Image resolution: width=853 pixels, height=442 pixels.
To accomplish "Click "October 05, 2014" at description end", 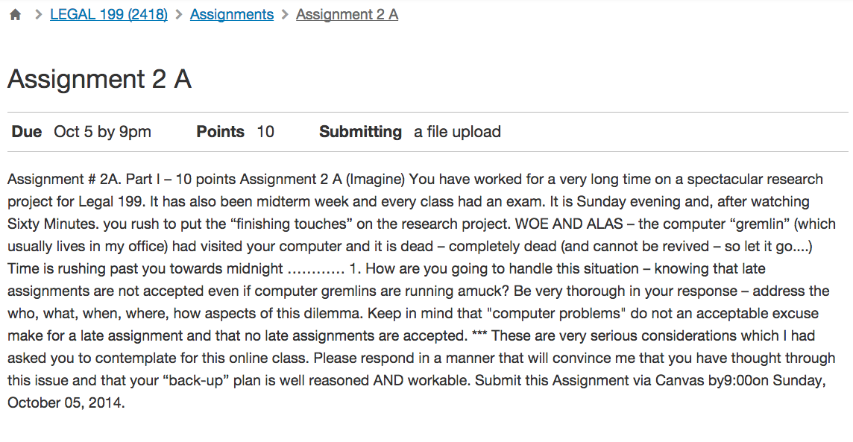I will click(x=66, y=402).
